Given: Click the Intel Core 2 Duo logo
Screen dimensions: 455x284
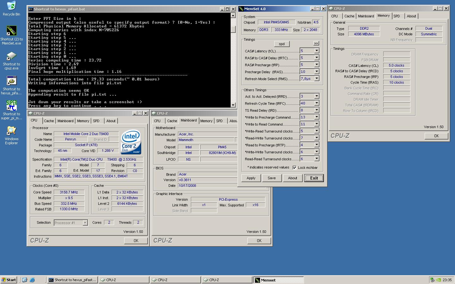Looking at the screenshot, I should 131,142.
